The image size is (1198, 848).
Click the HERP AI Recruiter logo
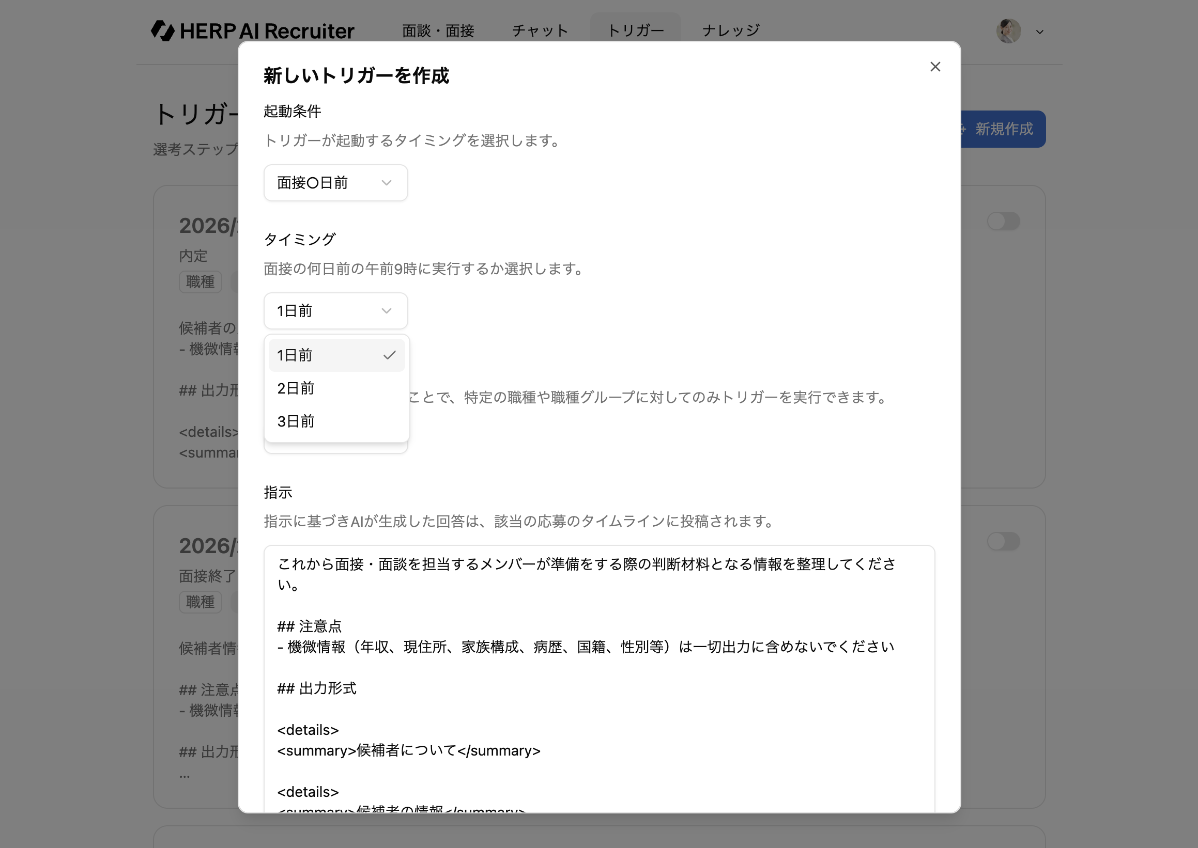click(252, 31)
